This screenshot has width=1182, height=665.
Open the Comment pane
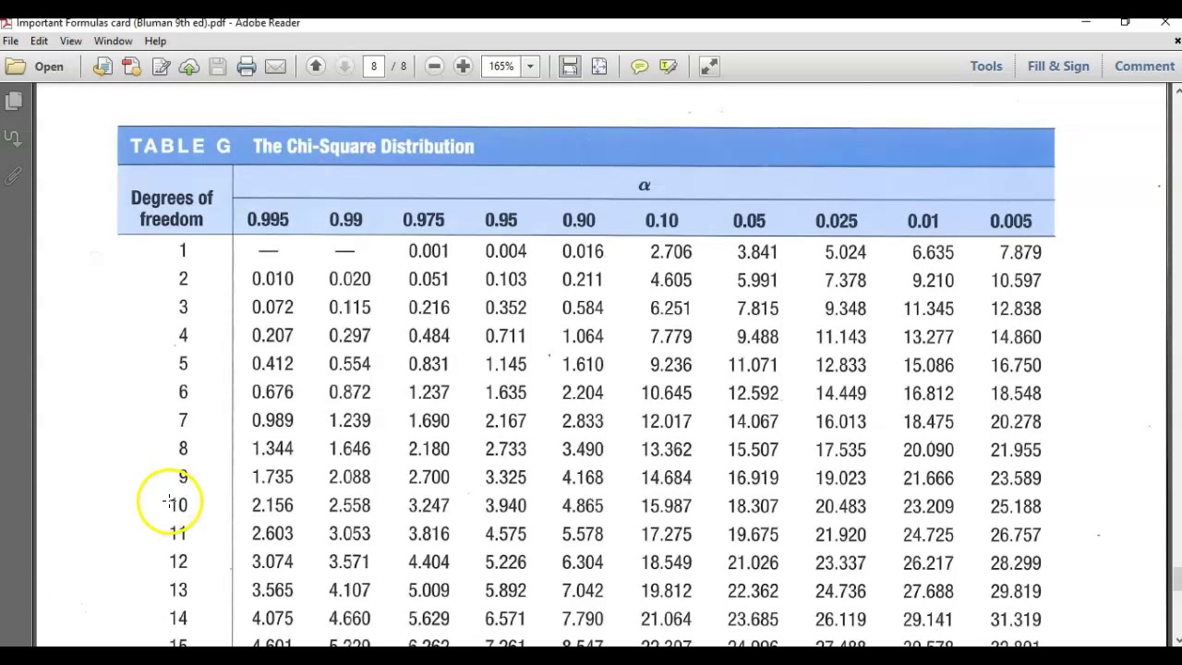(x=1144, y=66)
